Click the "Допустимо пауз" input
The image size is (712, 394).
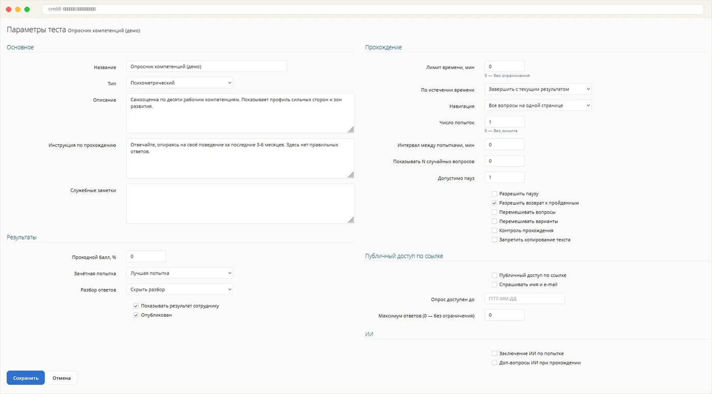[505, 177]
